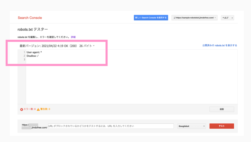Screen dimensions: 251x142
Task: Open 公開済みの robots.txt を表示する link
Action: (220, 45)
